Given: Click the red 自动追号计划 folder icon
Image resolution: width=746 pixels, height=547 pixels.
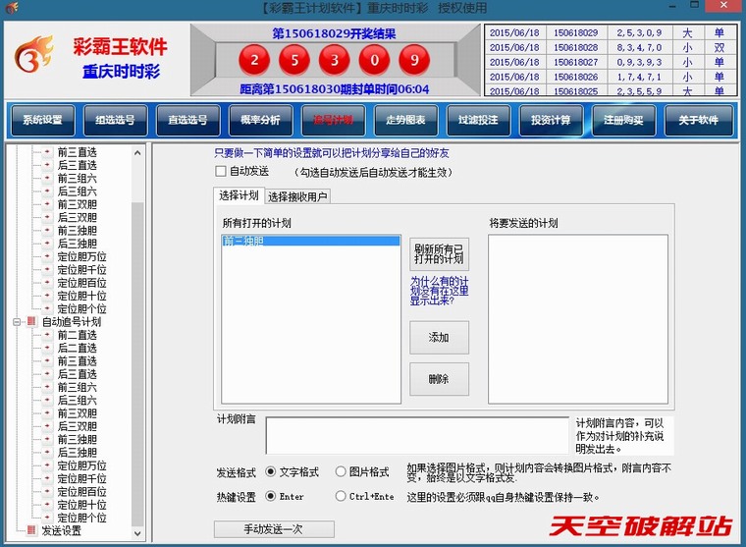Looking at the screenshot, I should coord(30,322).
